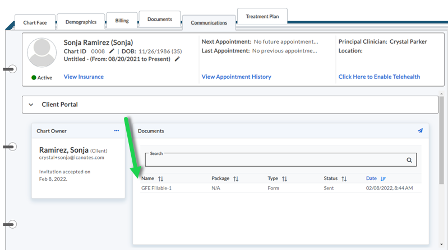Sort documents by Status column arrows
This screenshot has height=250, width=448.
tap(344, 179)
